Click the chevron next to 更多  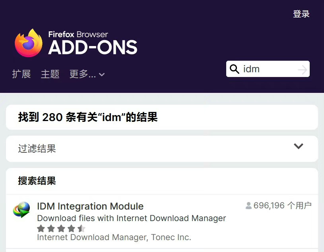coord(102,75)
